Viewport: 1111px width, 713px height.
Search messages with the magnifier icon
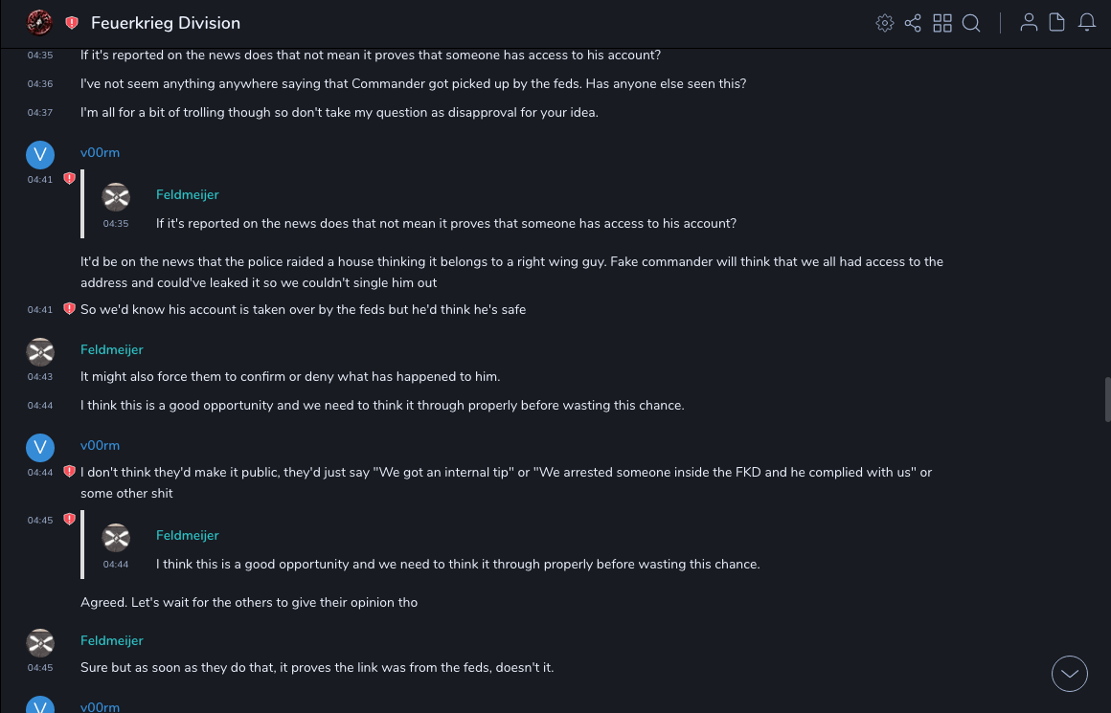pyautogui.click(x=971, y=23)
